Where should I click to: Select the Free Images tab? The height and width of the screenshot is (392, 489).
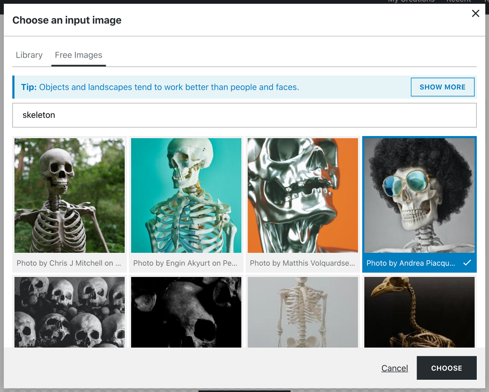[x=79, y=55]
